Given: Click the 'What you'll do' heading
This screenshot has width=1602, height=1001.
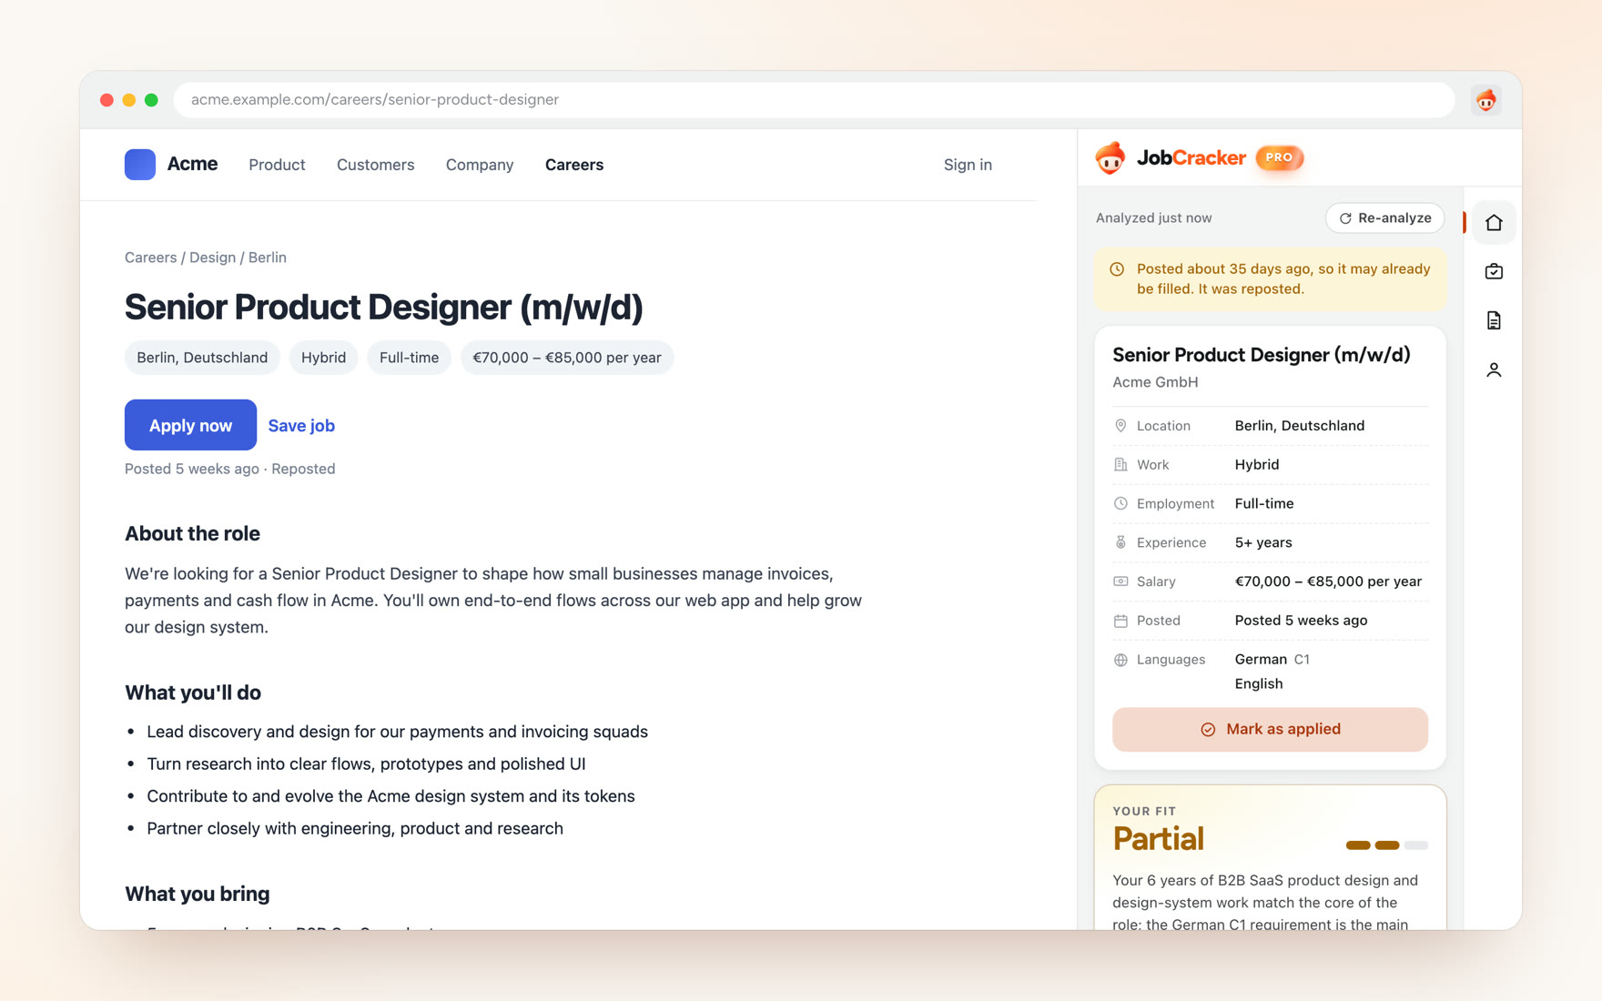Looking at the screenshot, I should 193,693.
